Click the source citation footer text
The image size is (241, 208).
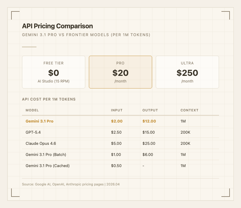click(71, 184)
